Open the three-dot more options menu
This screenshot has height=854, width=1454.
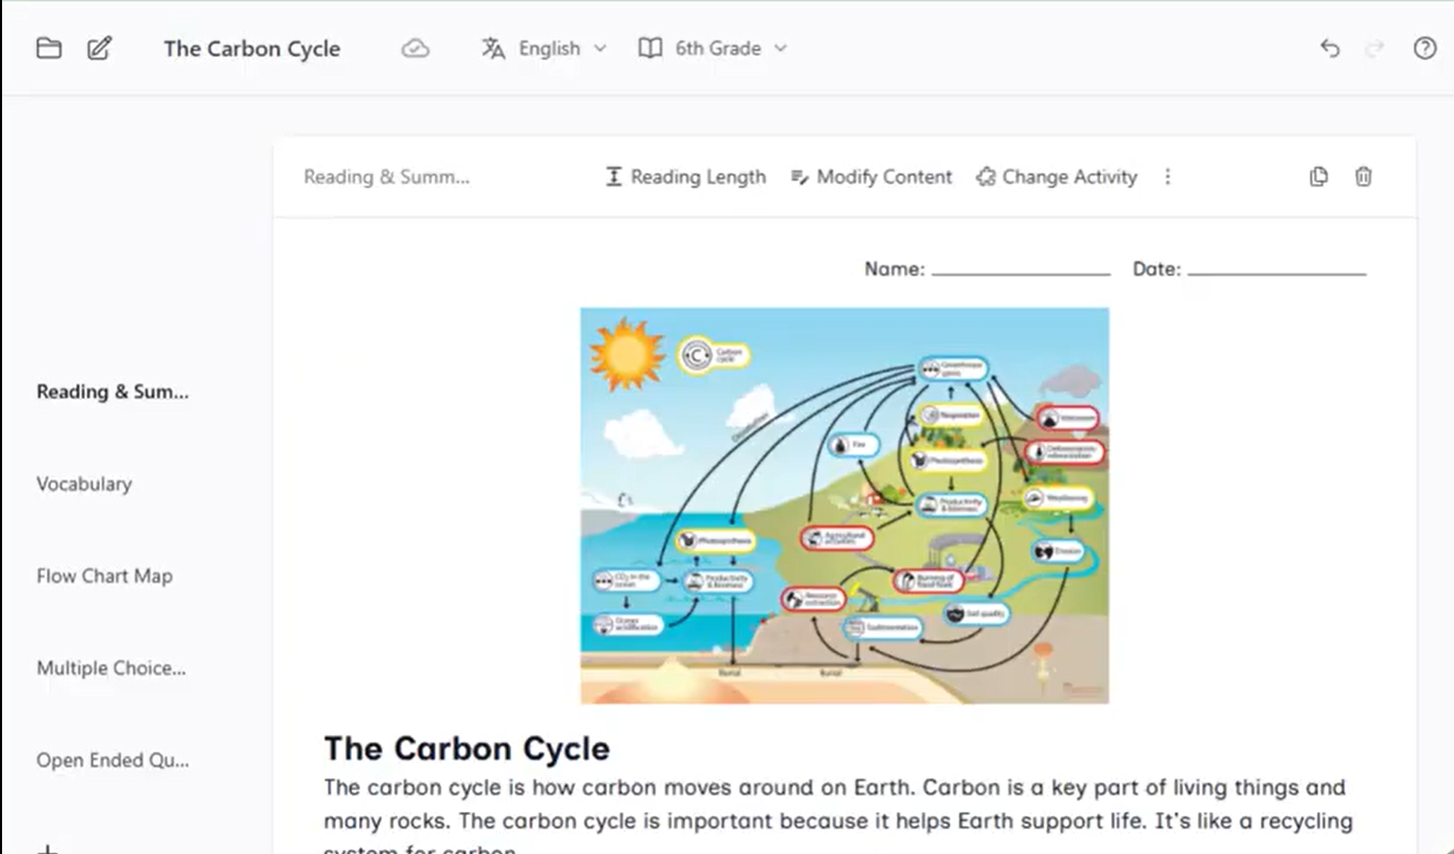(x=1168, y=177)
